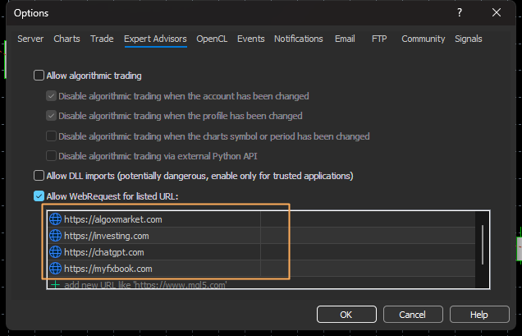
Task: Click globe icon beside algoxmarket.com URL
Action: pyautogui.click(x=56, y=219)
